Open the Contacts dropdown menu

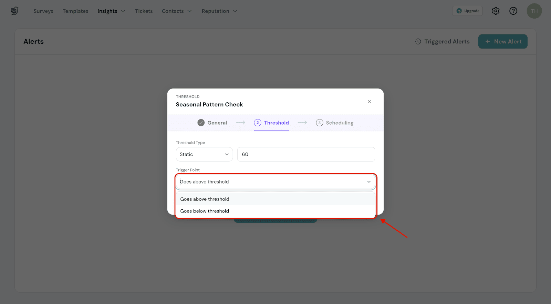click(x=177, y=11)
